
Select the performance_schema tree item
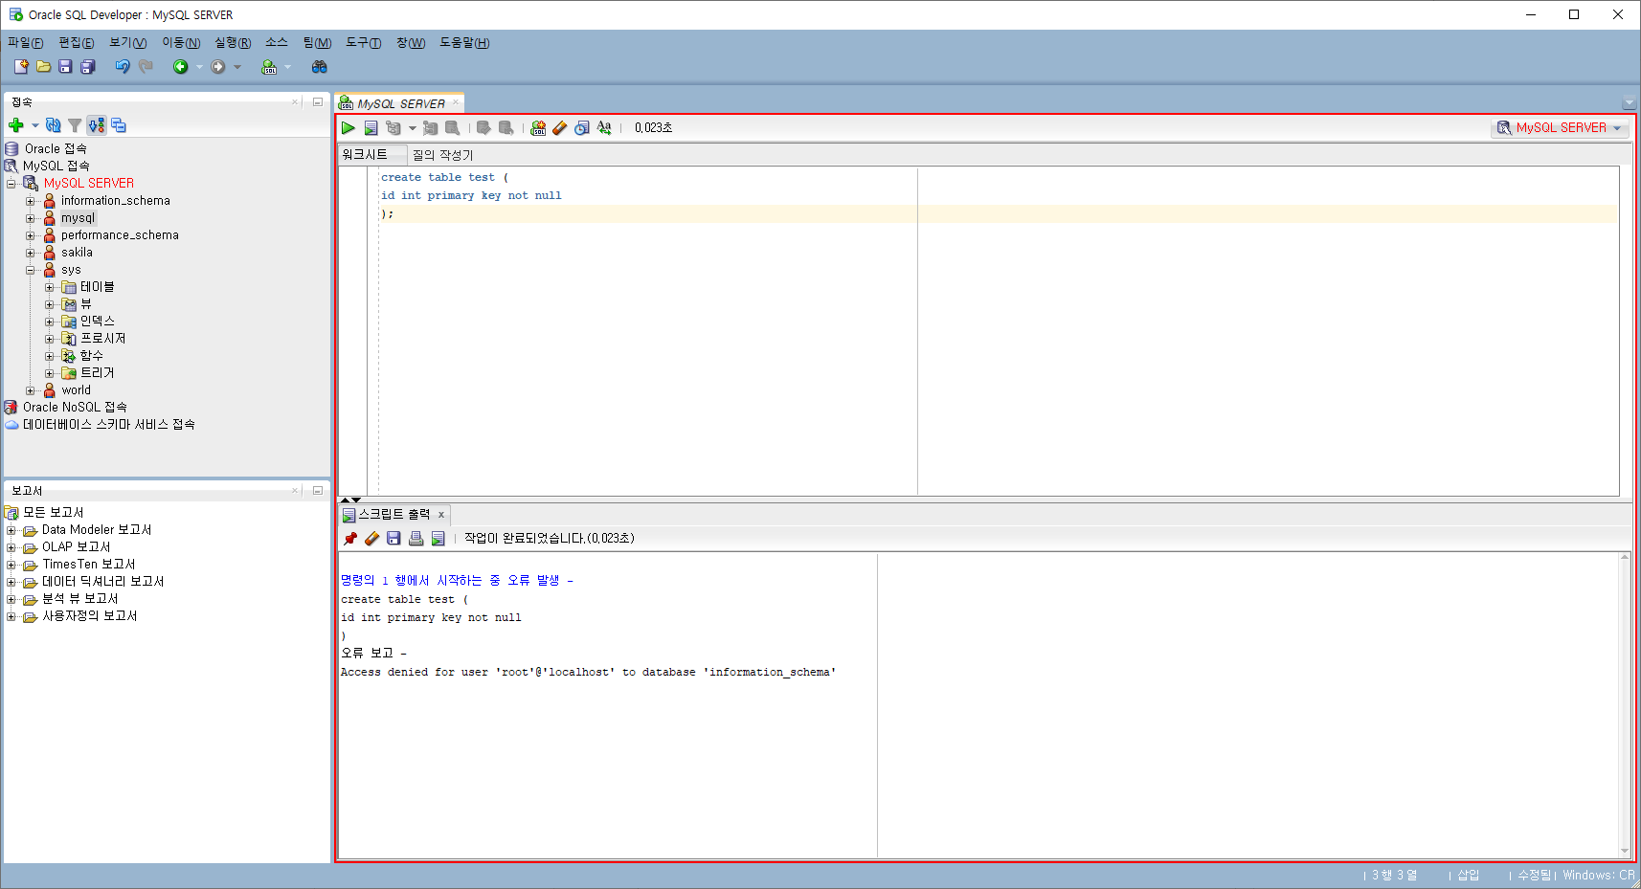[x=120, y=235]
